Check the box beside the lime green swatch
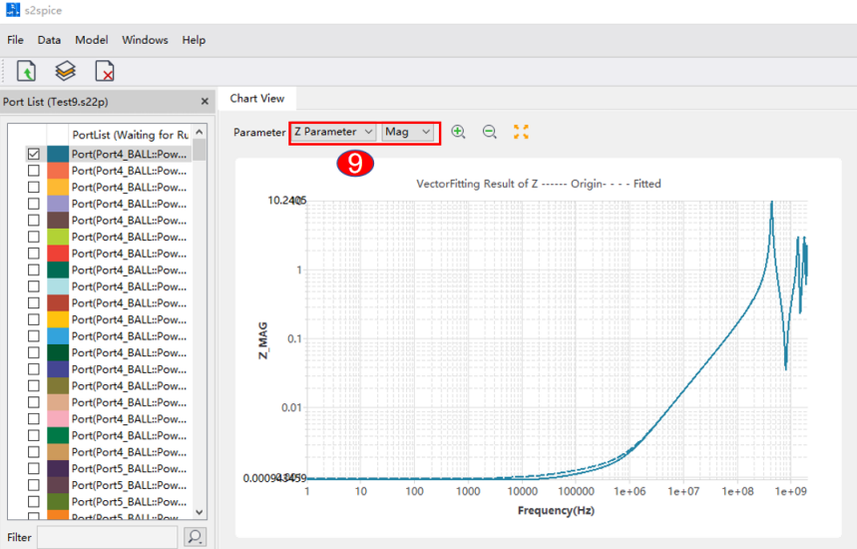Screen dimensions: 857x549 (34, 237)
